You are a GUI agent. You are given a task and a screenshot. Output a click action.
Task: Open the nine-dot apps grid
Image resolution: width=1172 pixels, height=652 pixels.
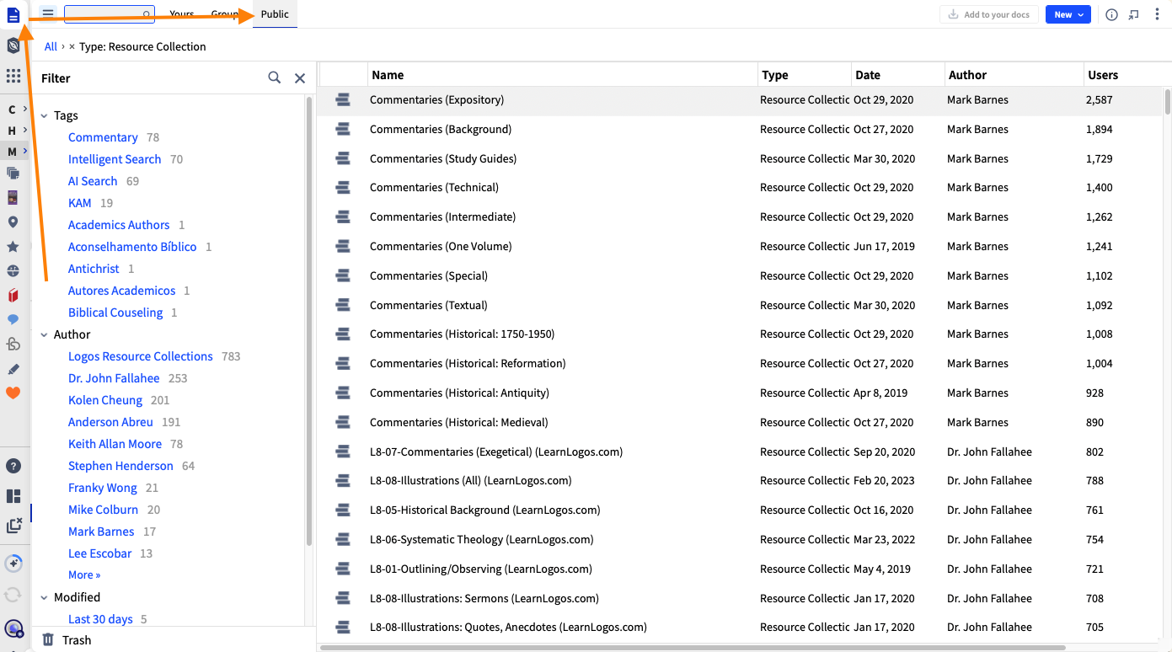point(13,76)
